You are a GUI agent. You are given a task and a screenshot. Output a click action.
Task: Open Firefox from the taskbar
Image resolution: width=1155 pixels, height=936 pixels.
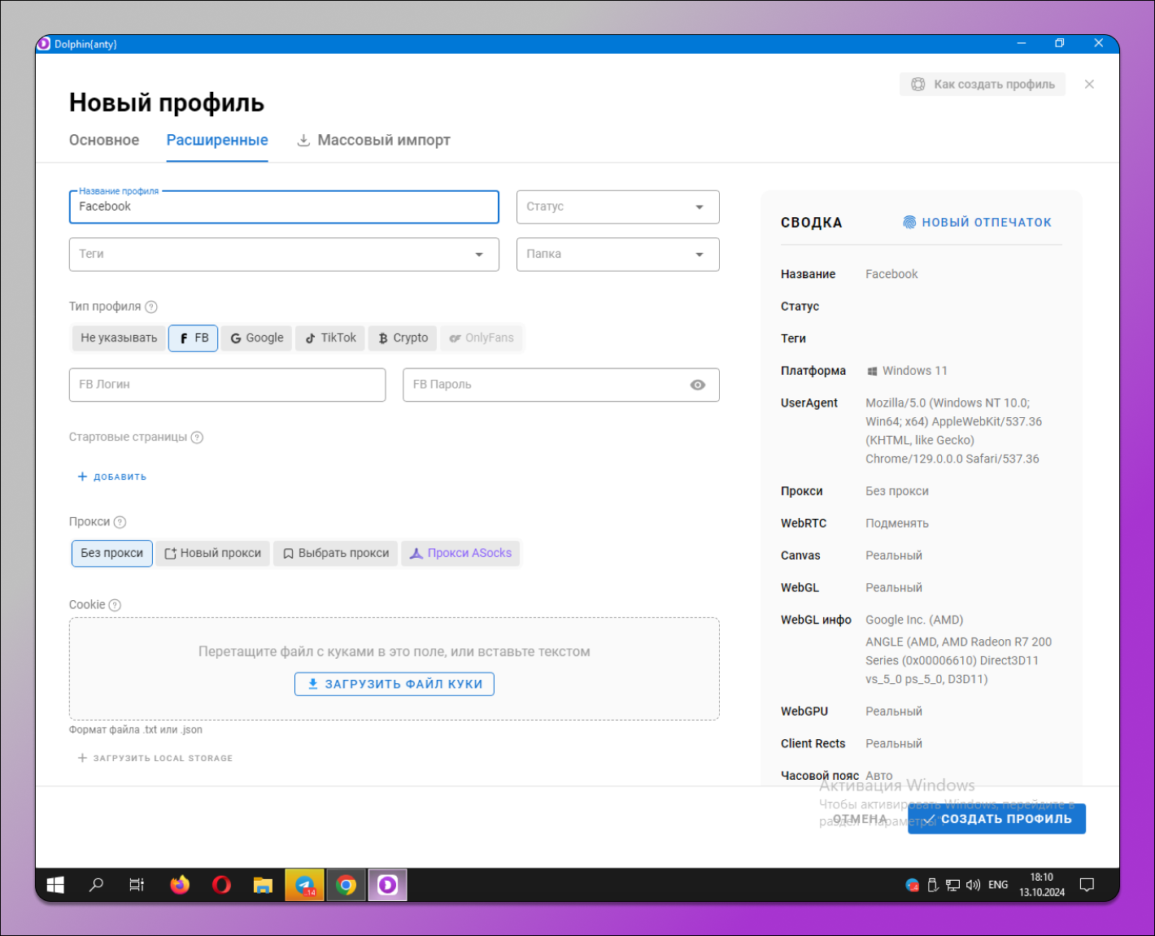pyautogui.click(x=180, y=885)
